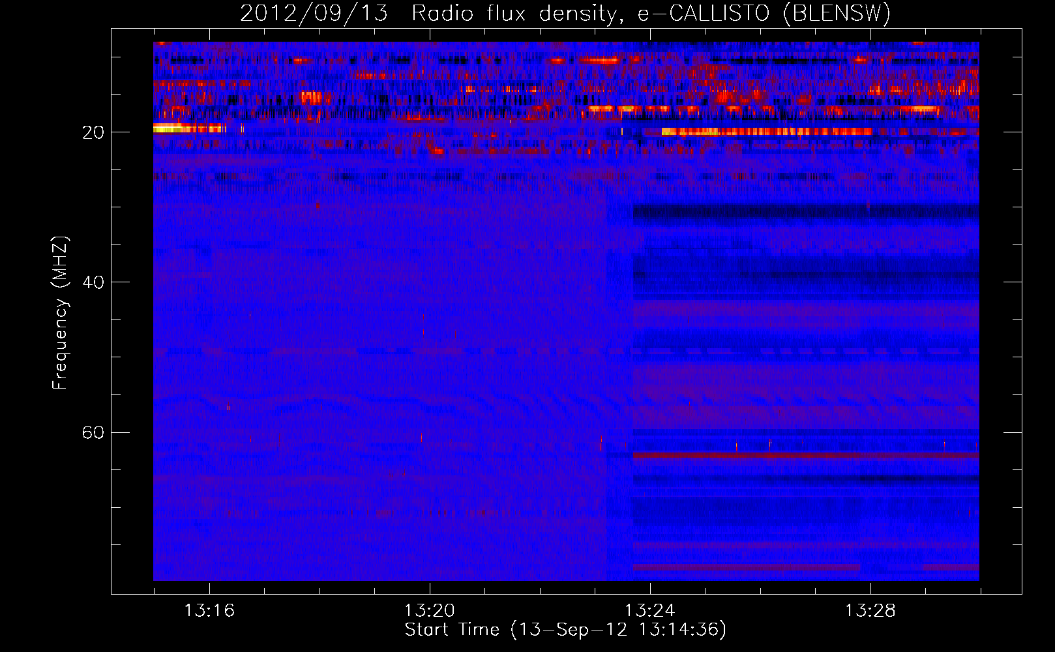
Task: Click the 40 MHz frequency tick label
Action: 93,282
